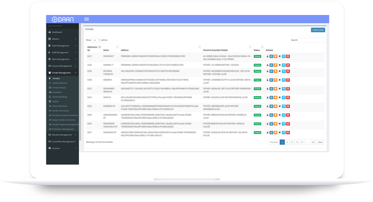
Task: Open Medical Records in sidebar
Action: pyautogui.click(x=60, y=83)
